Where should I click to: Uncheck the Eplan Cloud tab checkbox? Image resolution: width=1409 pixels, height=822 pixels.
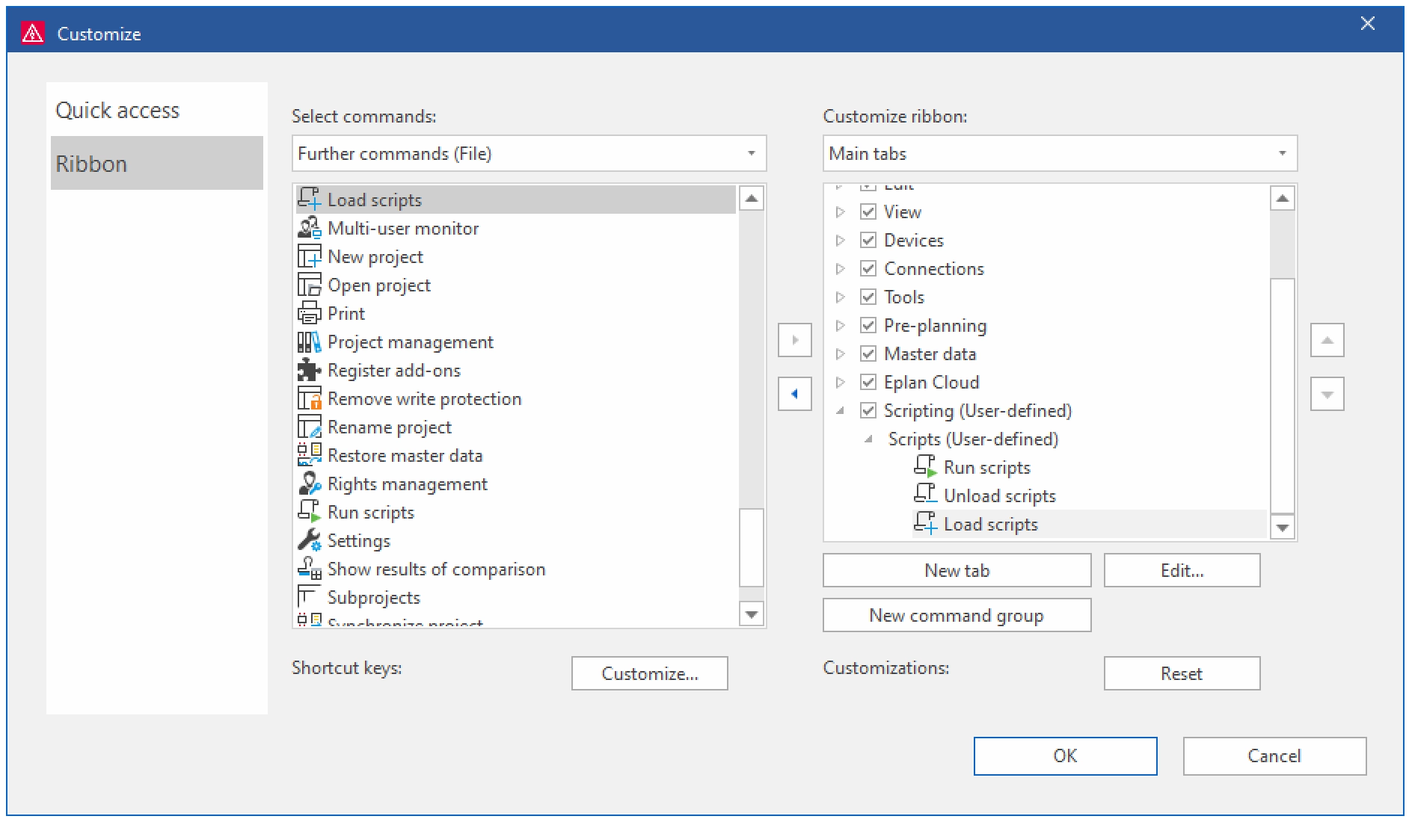(868, 382)
